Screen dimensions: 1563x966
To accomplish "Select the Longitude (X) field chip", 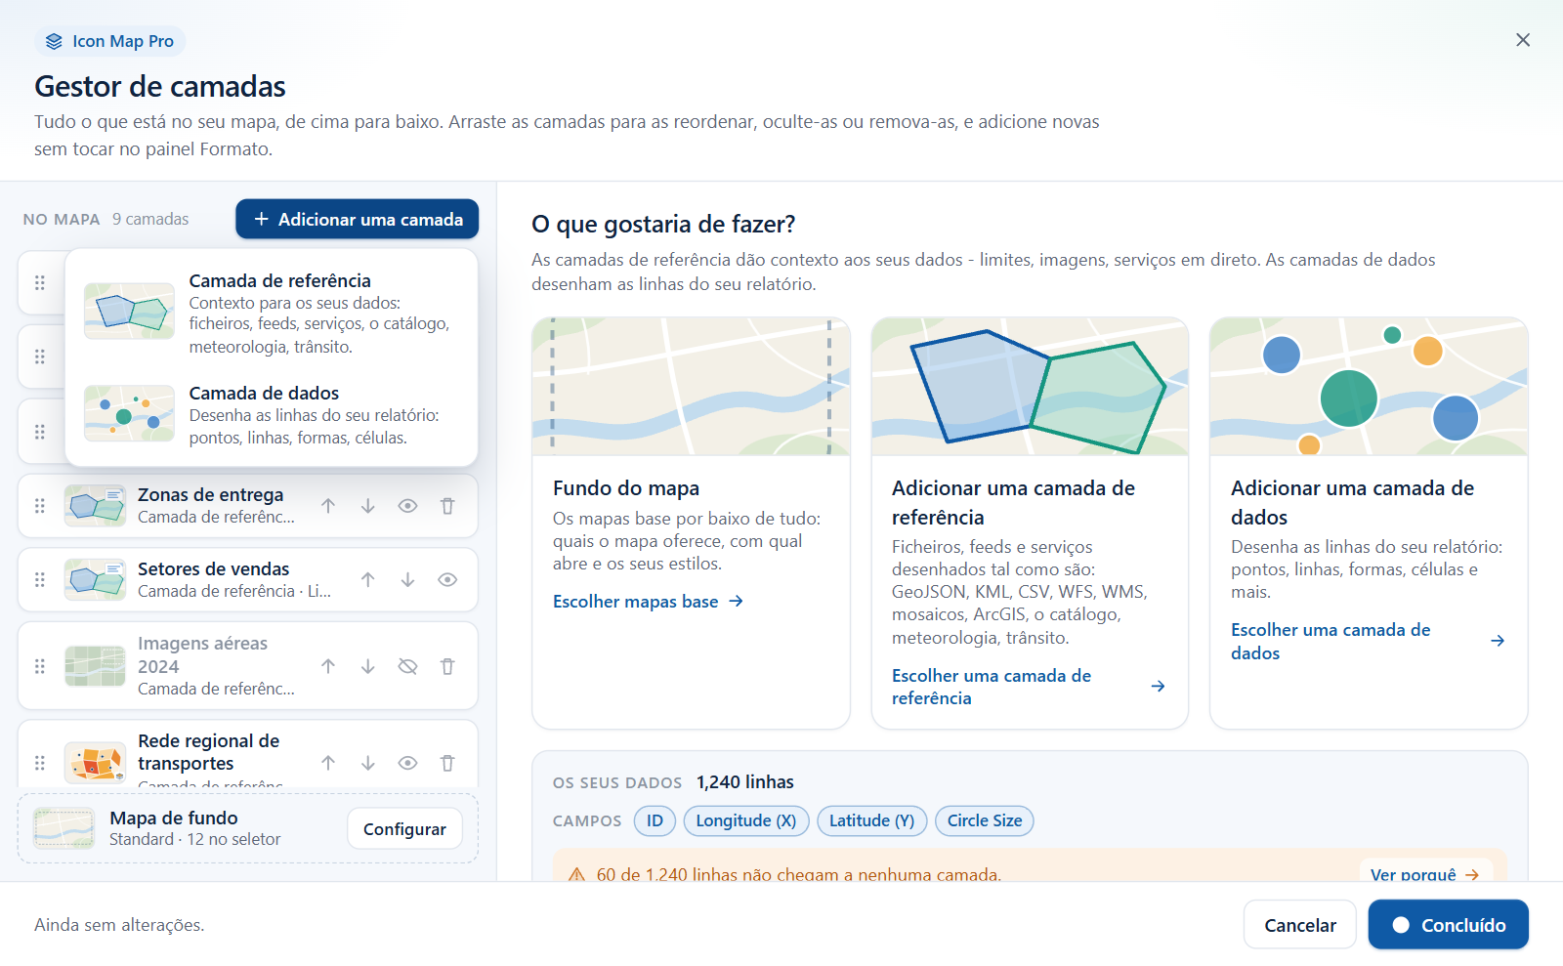I will pyautogui.click(x=745, y=820).
